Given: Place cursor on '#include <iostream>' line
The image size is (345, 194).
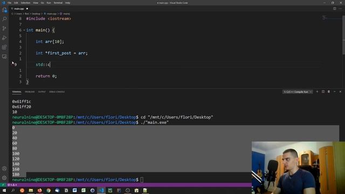Looking at the screenshot, I should 49,19.
